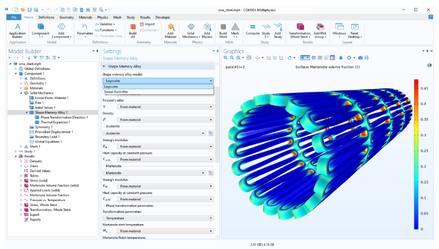The width and height of the screenshot is (439, 249).
Task: Click the New file icon in quick access toolbar
Action: click(16, 10)
